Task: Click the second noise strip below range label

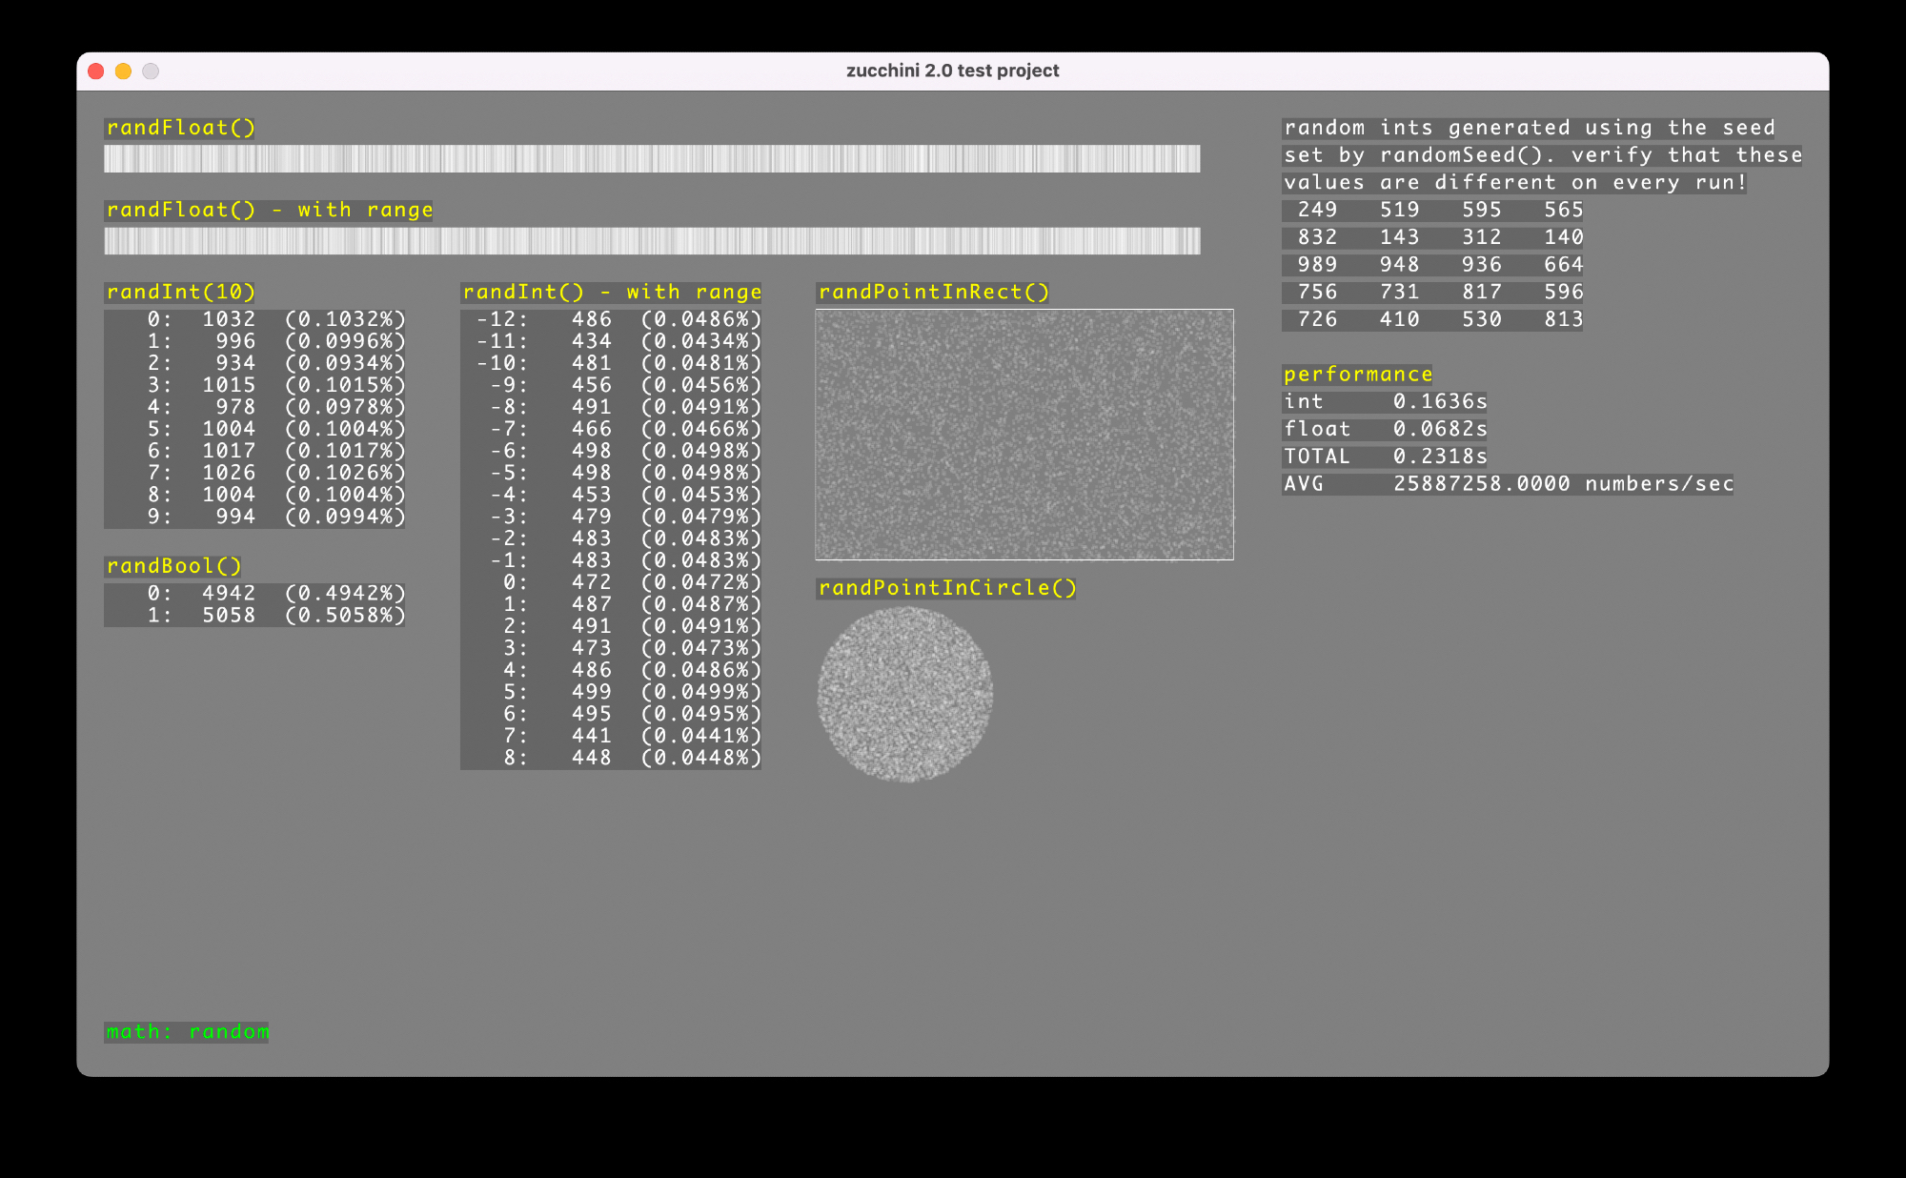Action: coord(652,240)
